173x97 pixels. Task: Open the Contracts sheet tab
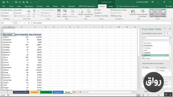(34, 92)
